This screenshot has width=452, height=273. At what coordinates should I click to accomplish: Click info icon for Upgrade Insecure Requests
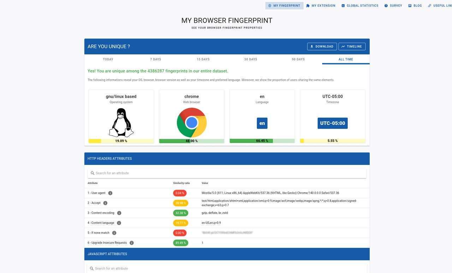(132, 243)
